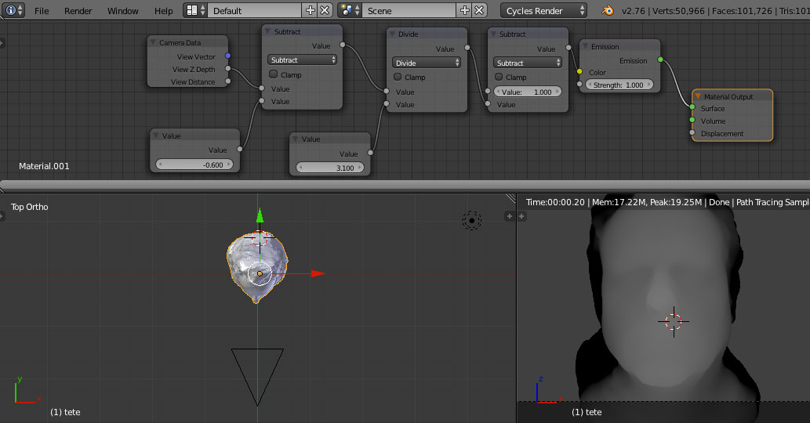Add a new scene with plus icon
This screenshot has height=423, width=810.
point(465,10)
